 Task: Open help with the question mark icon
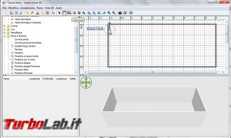(131, 13)
